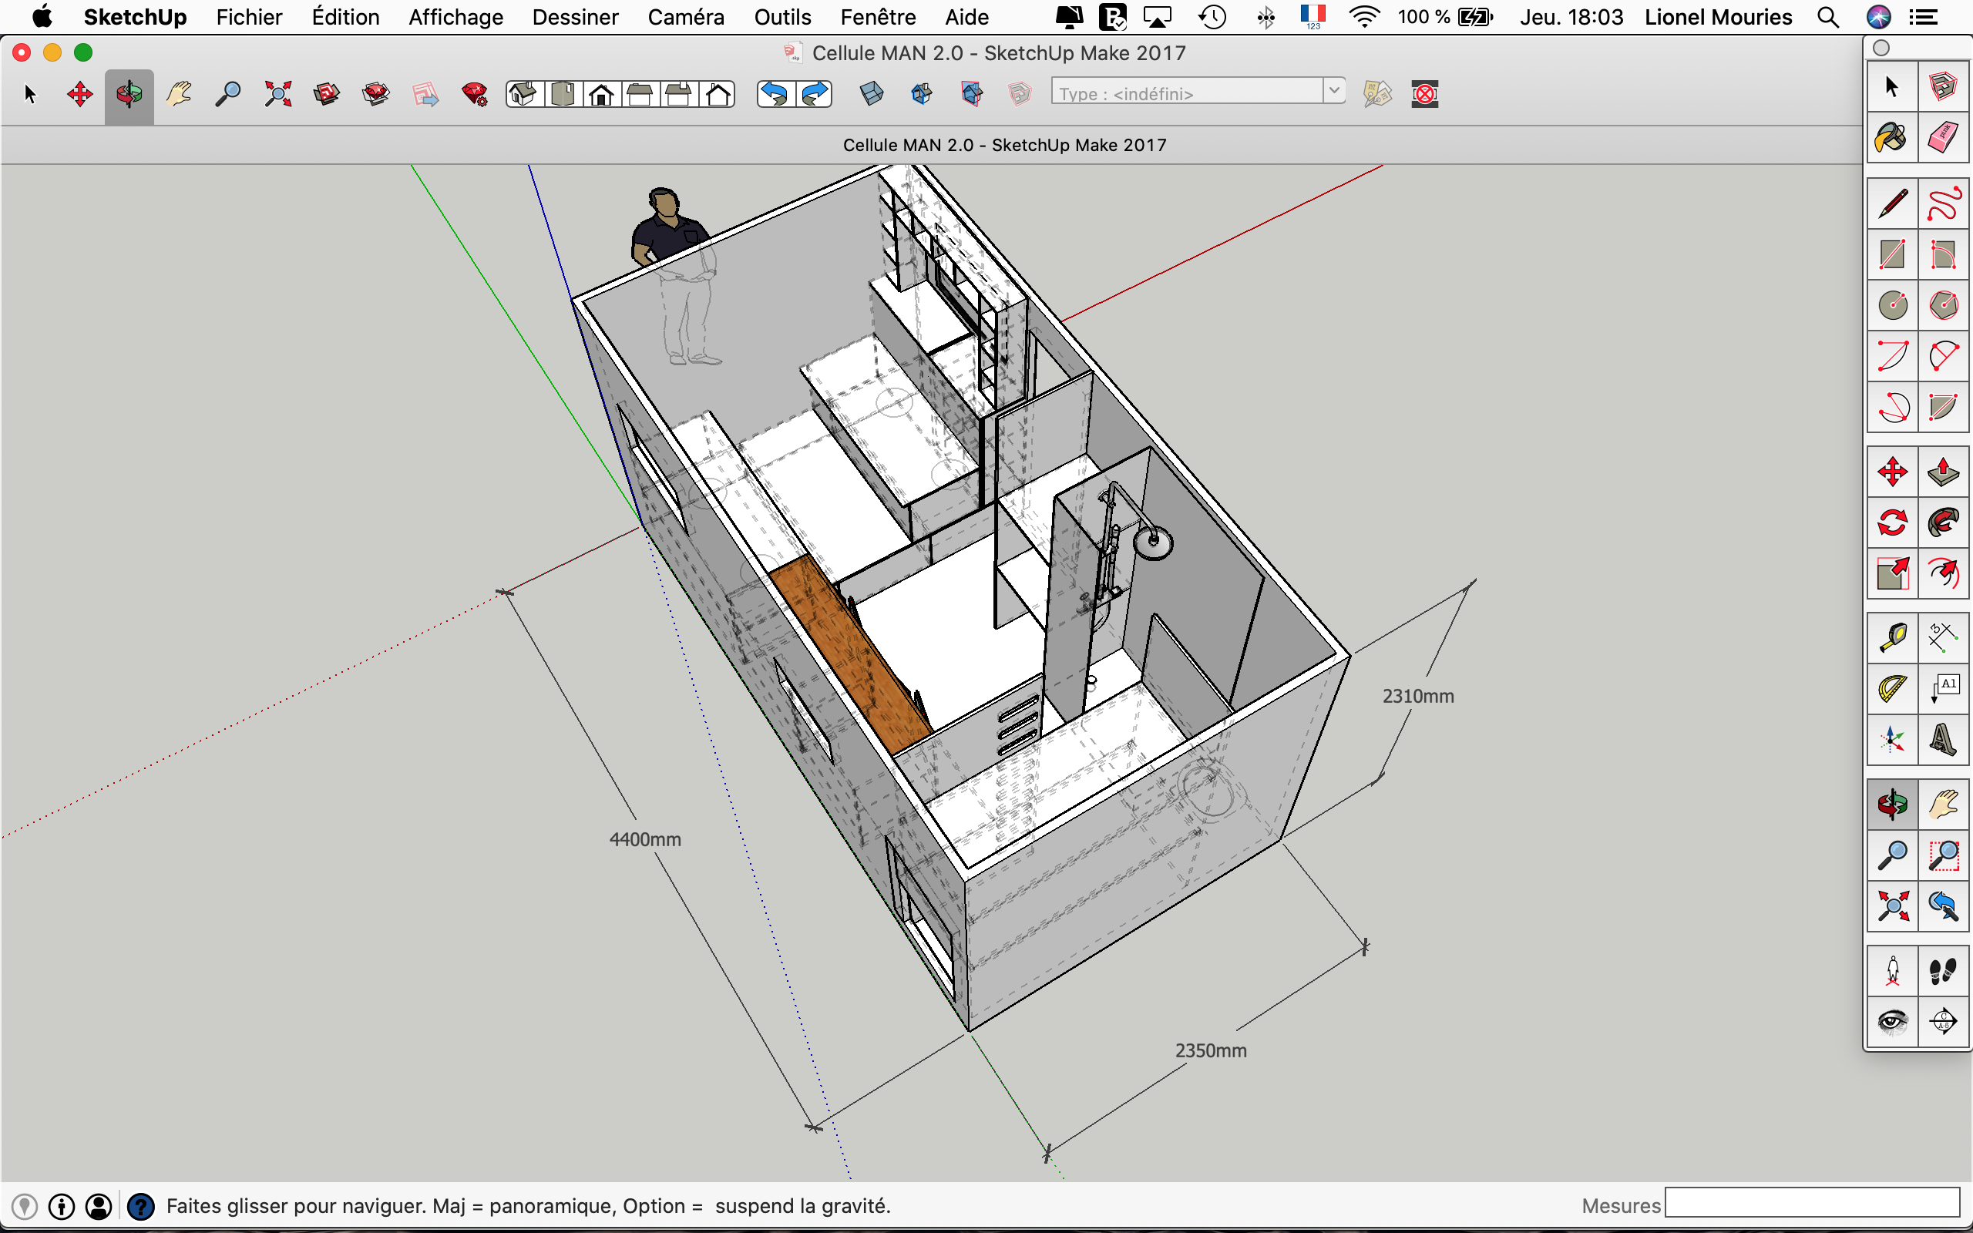Switch to the Front view house icon
This screenshot has width=1973, height=1233.
pos(602,95)
